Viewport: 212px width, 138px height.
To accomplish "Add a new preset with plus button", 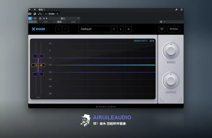I will 129,29.
